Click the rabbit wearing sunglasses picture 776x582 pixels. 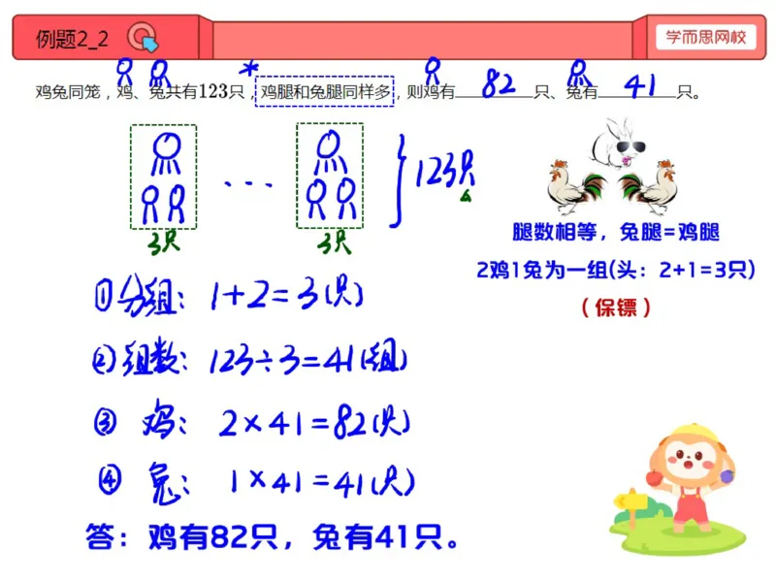(619, 143)
